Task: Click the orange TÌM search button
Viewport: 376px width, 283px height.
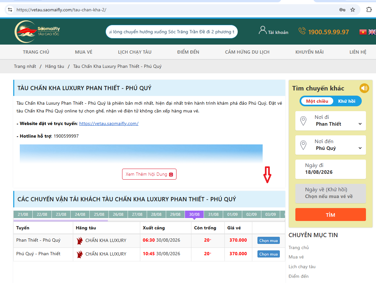Action: (x=331, y=215)
